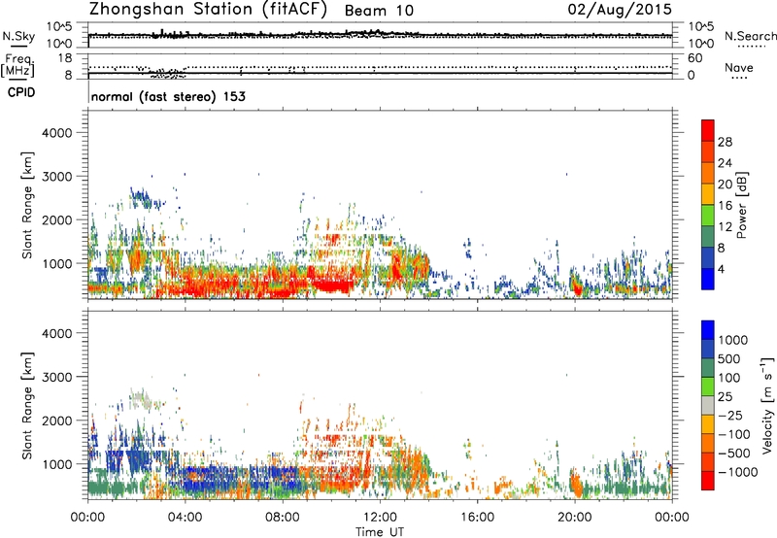Click velocity colorbar tick label '-1000'
The width and height of the screenshot is (777, 538).
click(x=737, y=472)
